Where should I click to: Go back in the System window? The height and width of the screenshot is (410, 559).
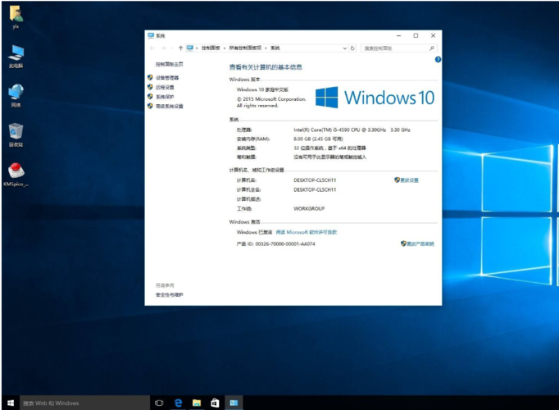[x=152, y=48]
